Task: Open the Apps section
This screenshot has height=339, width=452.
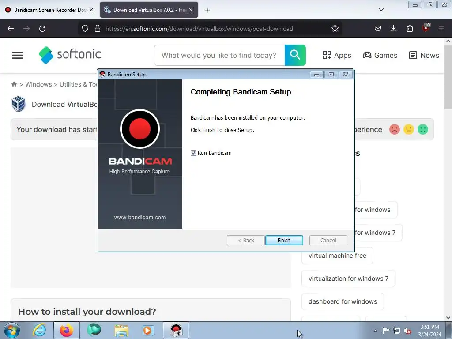Action: (337, 55)
